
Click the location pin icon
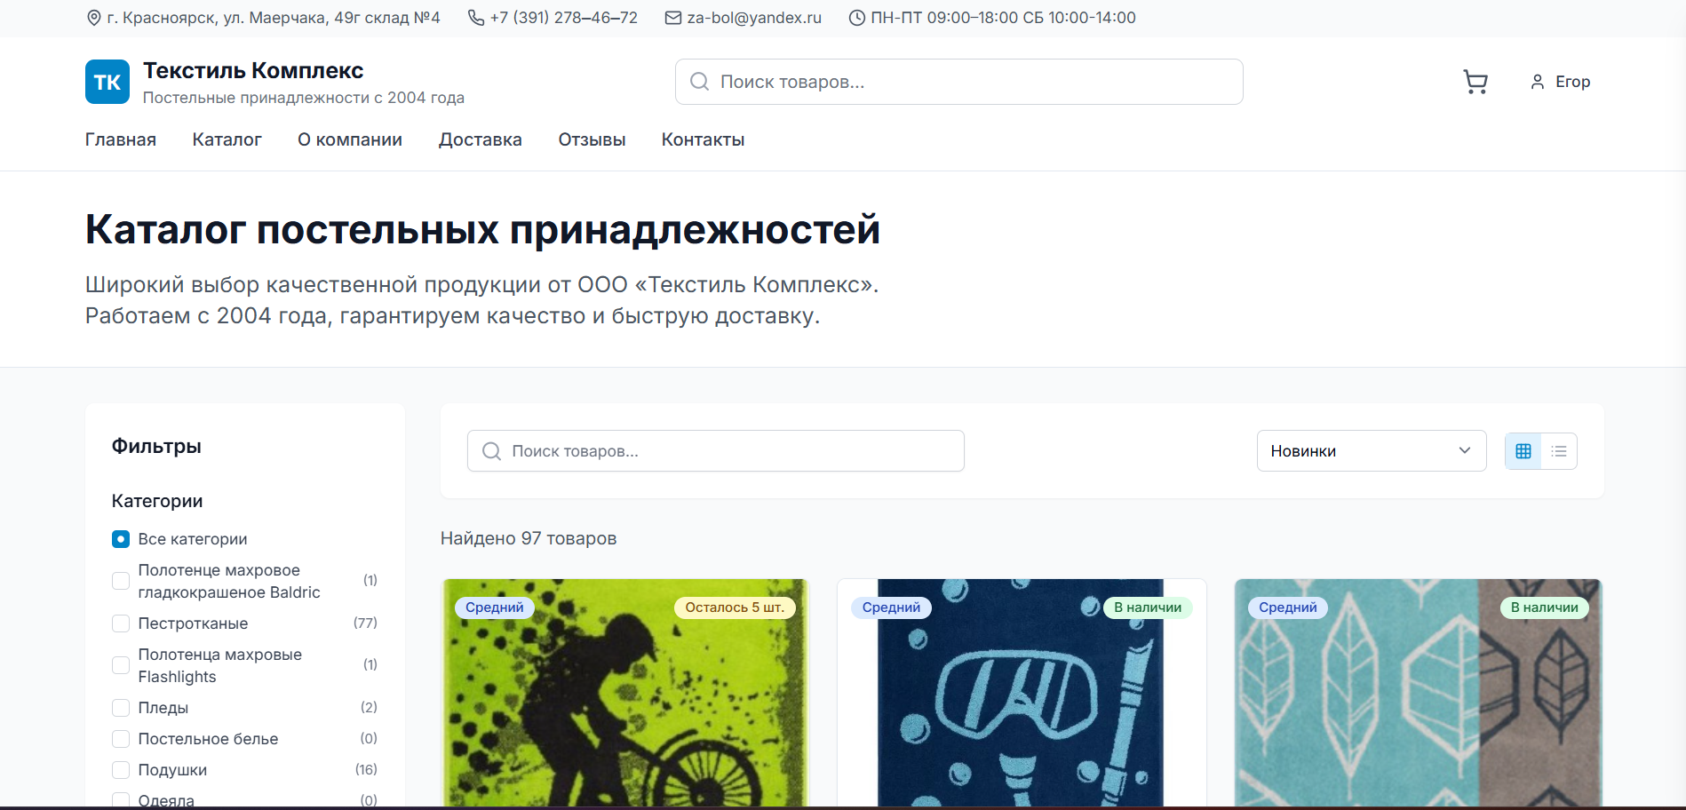pos(93,17)
